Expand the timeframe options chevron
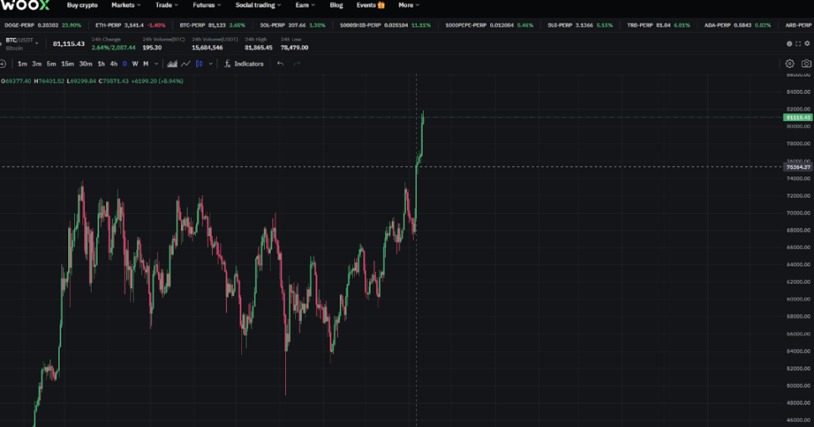 coord(156,64)
